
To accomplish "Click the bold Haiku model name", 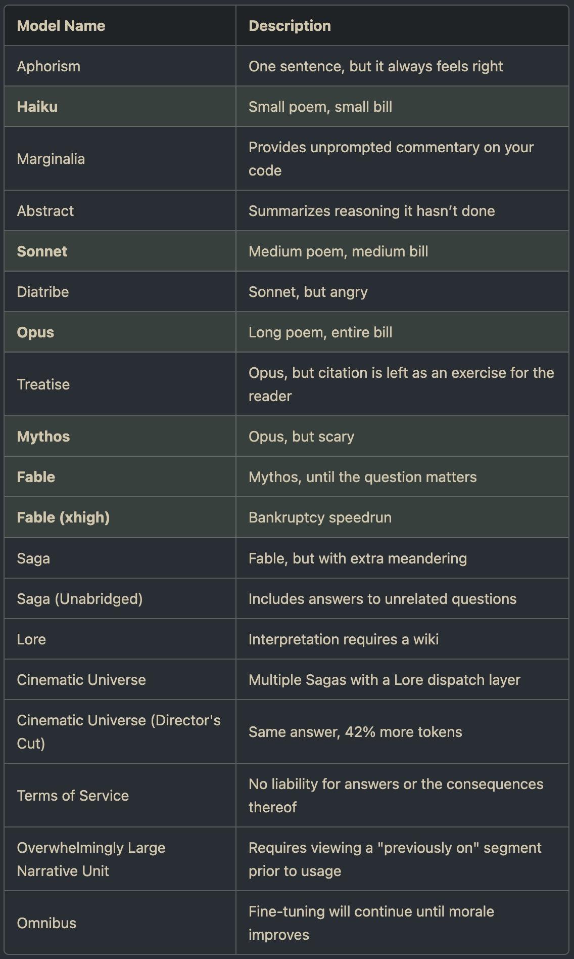I will click(37, 107).
